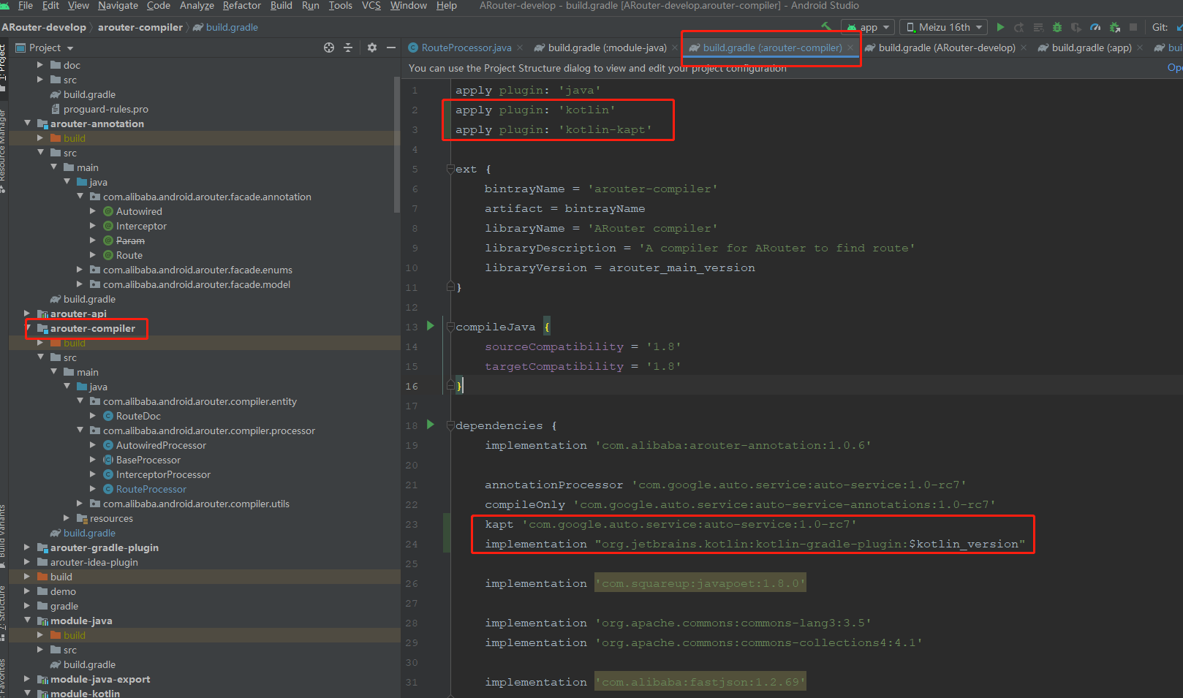Click the Locate Opened File crosshair icon

point(329,48)
